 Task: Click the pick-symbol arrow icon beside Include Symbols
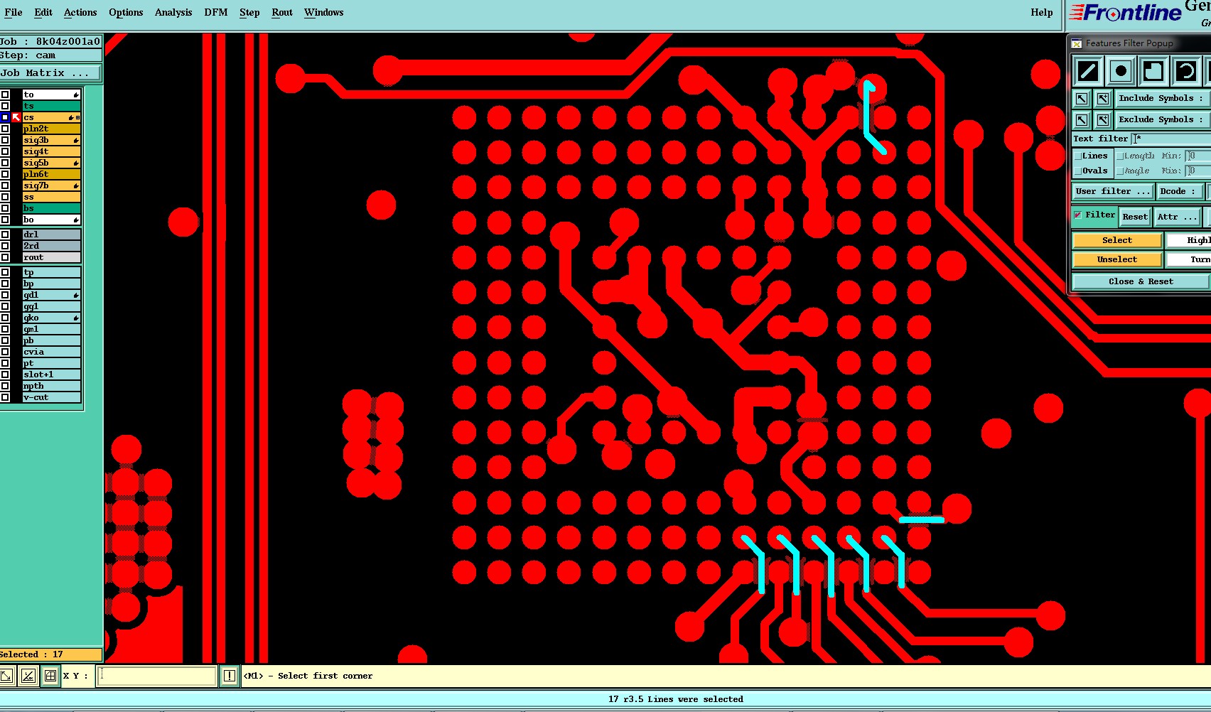pyautogui.click(x=1081, y=99)
